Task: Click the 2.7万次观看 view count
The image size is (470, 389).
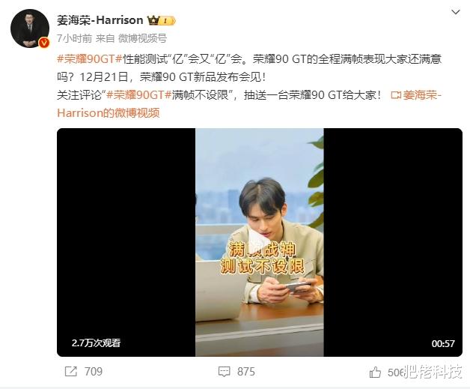Action: tap(96, 343)
